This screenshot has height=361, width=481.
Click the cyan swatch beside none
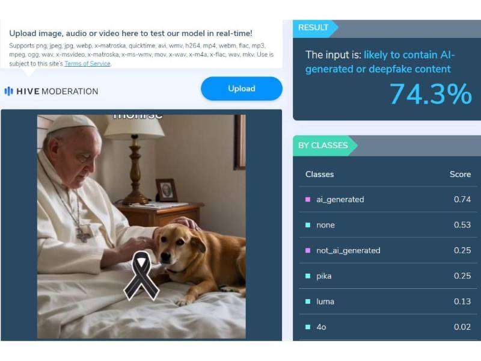308,225
